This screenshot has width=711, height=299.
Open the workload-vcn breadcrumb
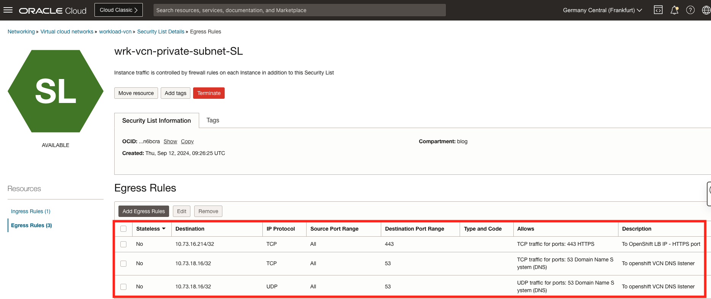[115, 32]
